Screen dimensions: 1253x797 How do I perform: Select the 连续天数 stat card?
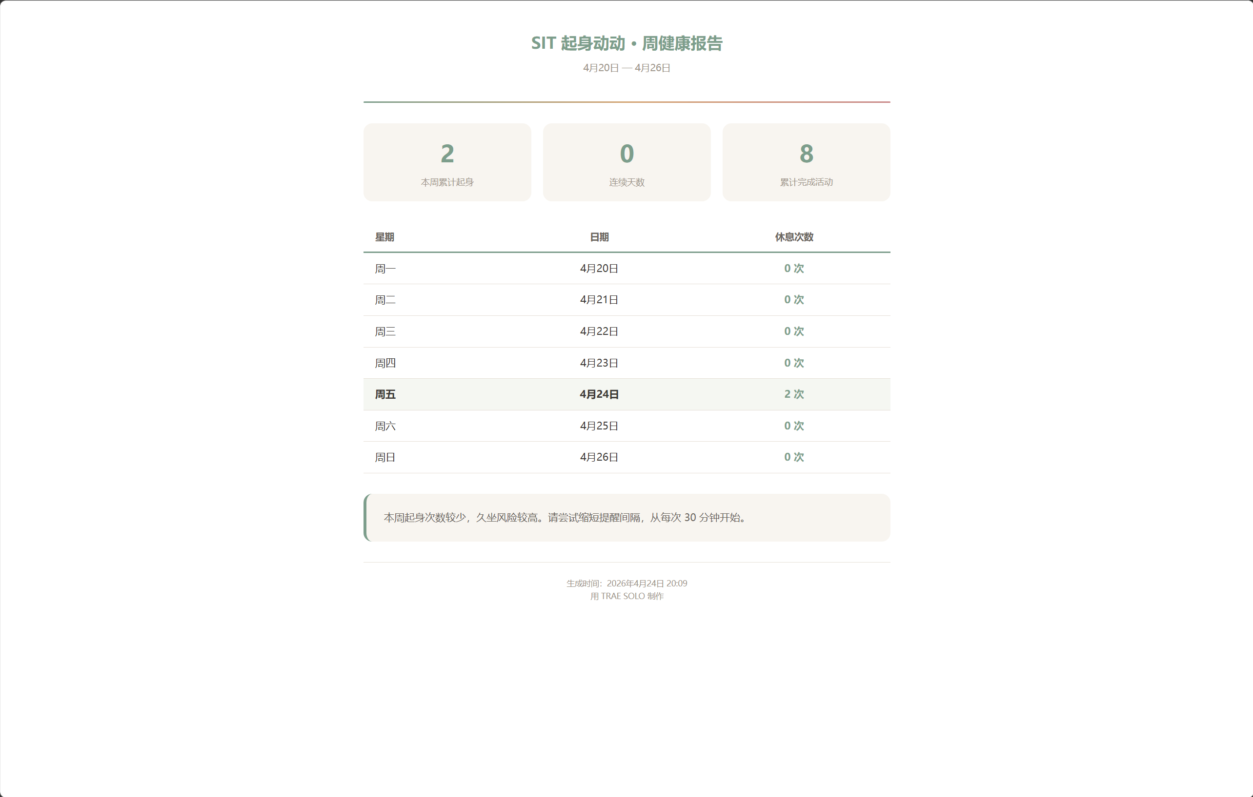click(x=626, y=162)
